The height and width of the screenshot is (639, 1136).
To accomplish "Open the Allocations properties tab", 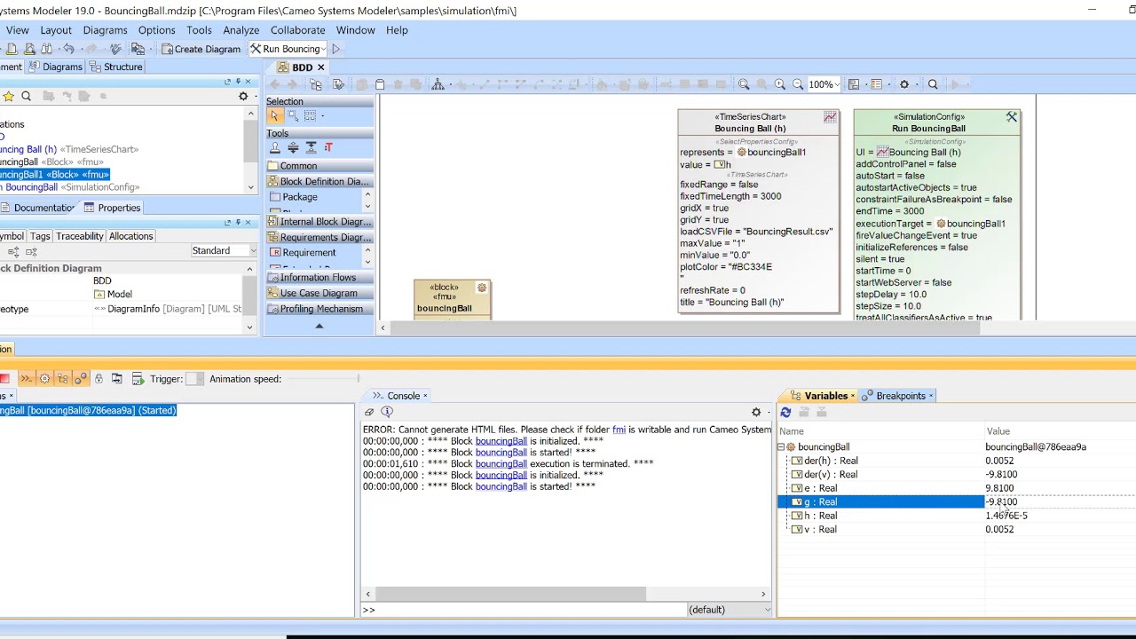I will [x=131, y=236].
